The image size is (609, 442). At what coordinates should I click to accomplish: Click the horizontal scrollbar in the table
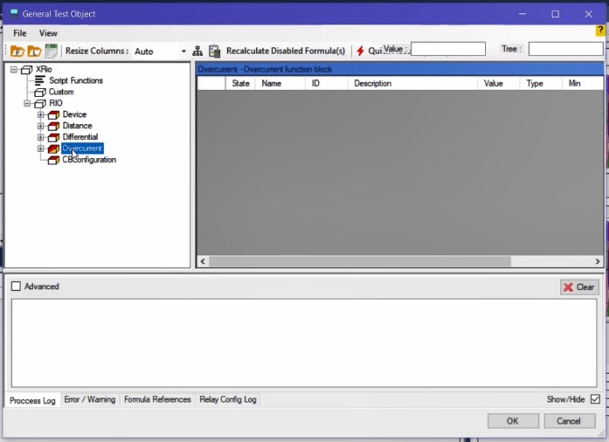[x=358, y=261]
